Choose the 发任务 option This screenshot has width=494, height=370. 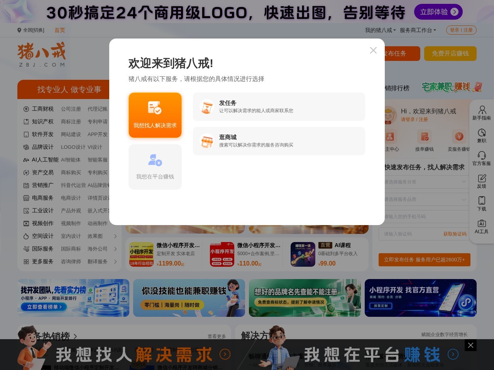pos(279,107)
